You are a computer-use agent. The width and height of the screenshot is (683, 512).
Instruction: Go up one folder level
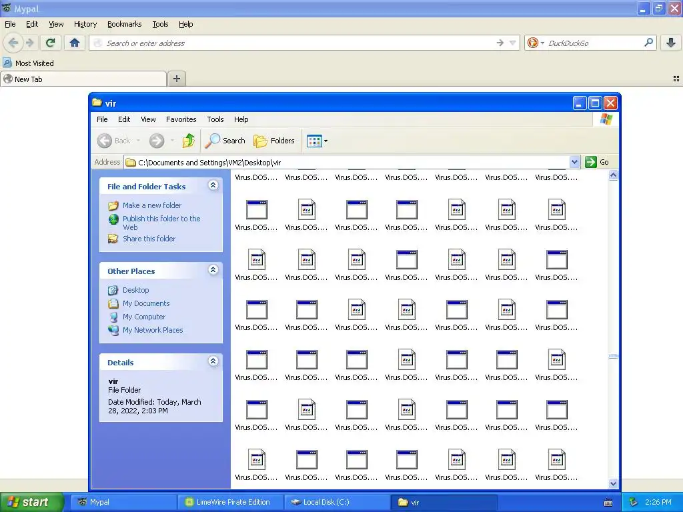coord(189,141)
